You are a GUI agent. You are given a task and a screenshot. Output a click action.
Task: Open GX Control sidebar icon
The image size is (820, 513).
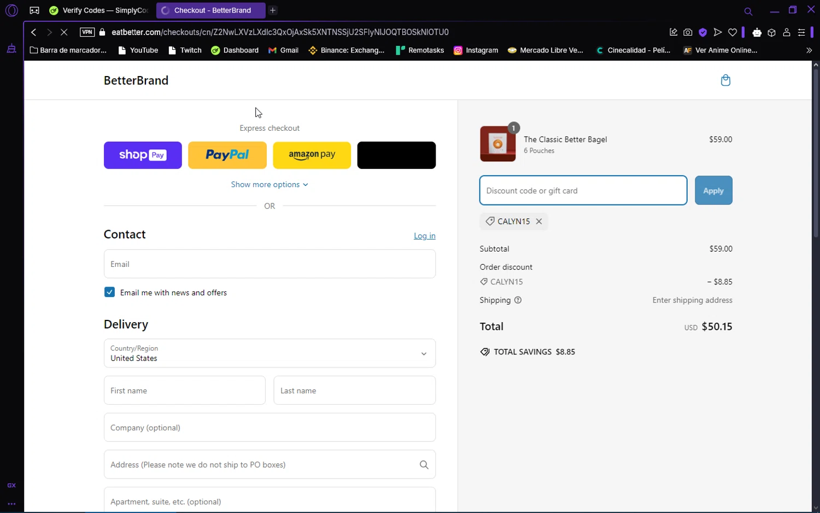click(11, 486)
